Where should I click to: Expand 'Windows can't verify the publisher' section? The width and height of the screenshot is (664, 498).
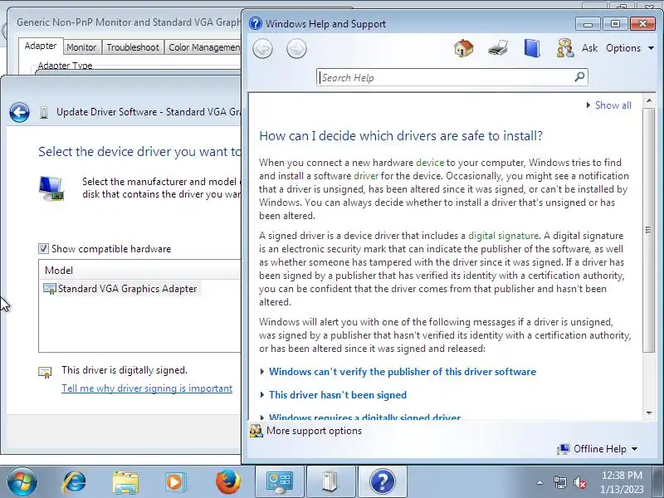(x=403, y=372)
